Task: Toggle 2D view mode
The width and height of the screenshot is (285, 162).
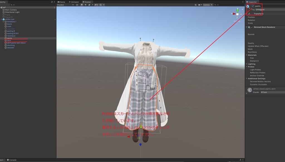Action: coord(77,5)
